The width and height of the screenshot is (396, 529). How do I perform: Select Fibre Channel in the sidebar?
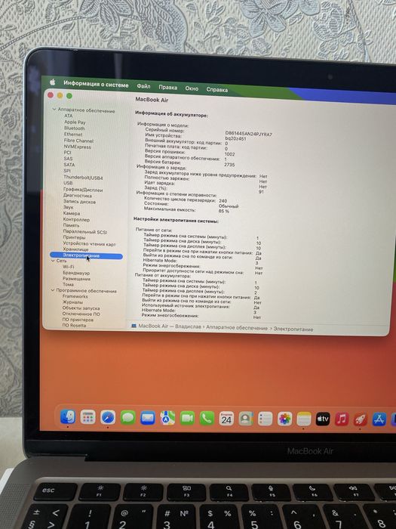pos(78,141)
